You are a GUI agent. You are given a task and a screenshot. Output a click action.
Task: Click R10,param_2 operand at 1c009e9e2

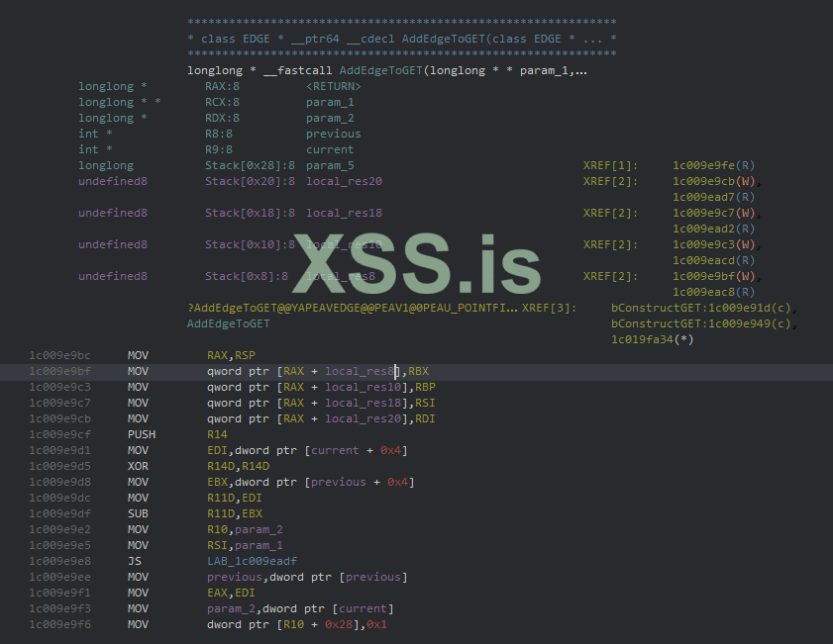point(245,530)
